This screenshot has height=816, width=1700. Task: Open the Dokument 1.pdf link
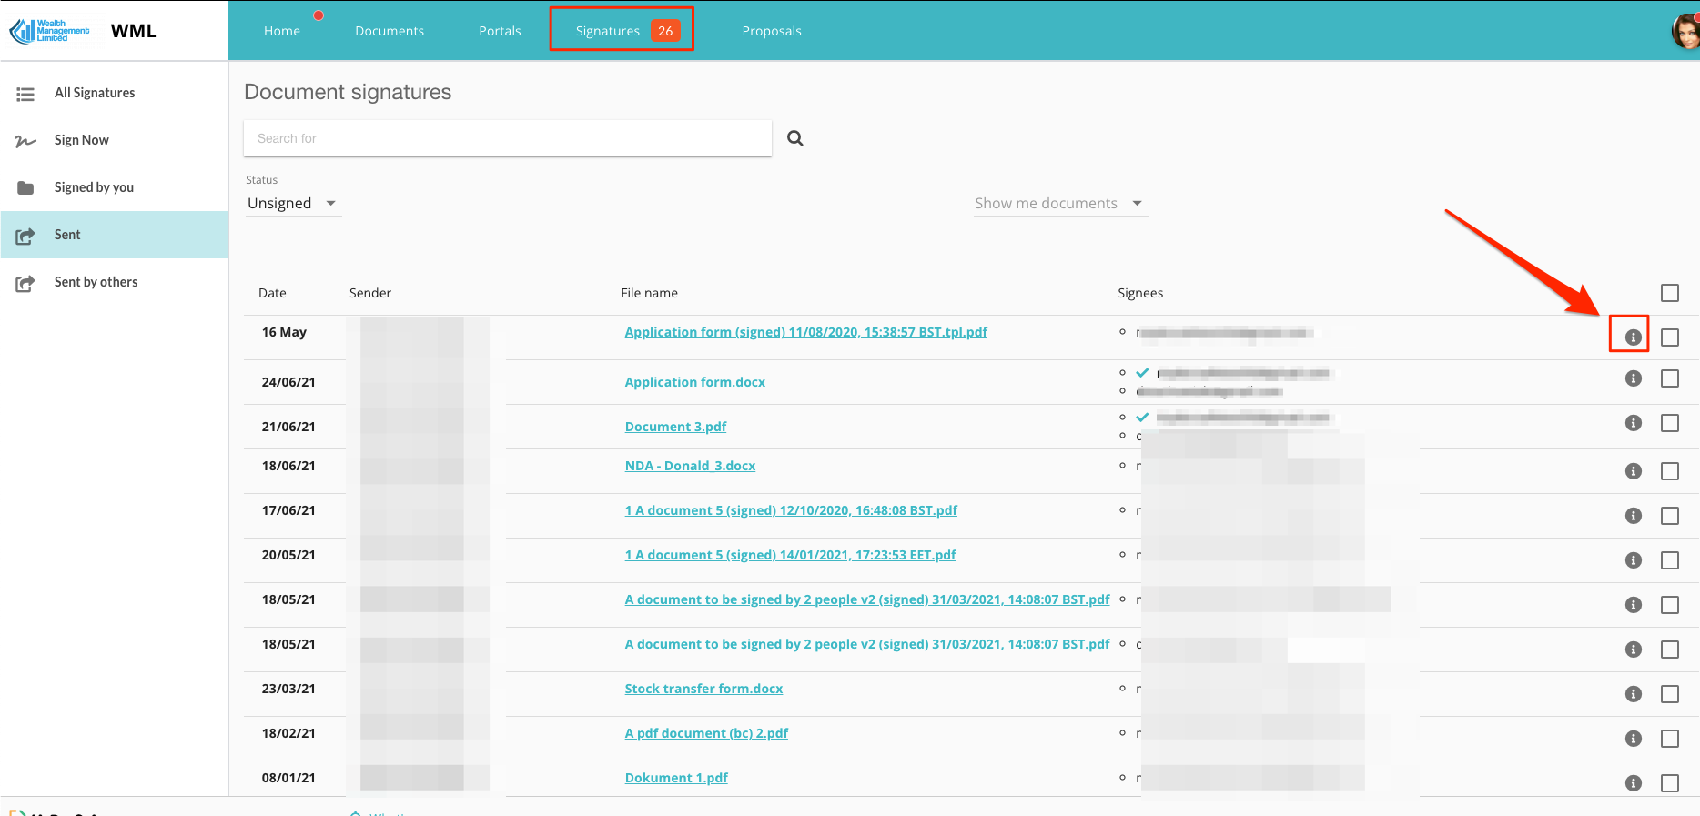675,778
